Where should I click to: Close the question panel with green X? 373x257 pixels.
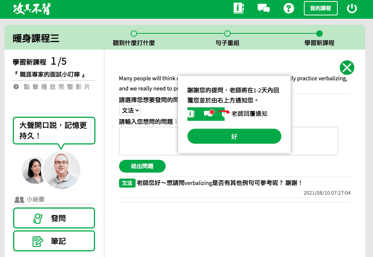click(x=347, y=68)
